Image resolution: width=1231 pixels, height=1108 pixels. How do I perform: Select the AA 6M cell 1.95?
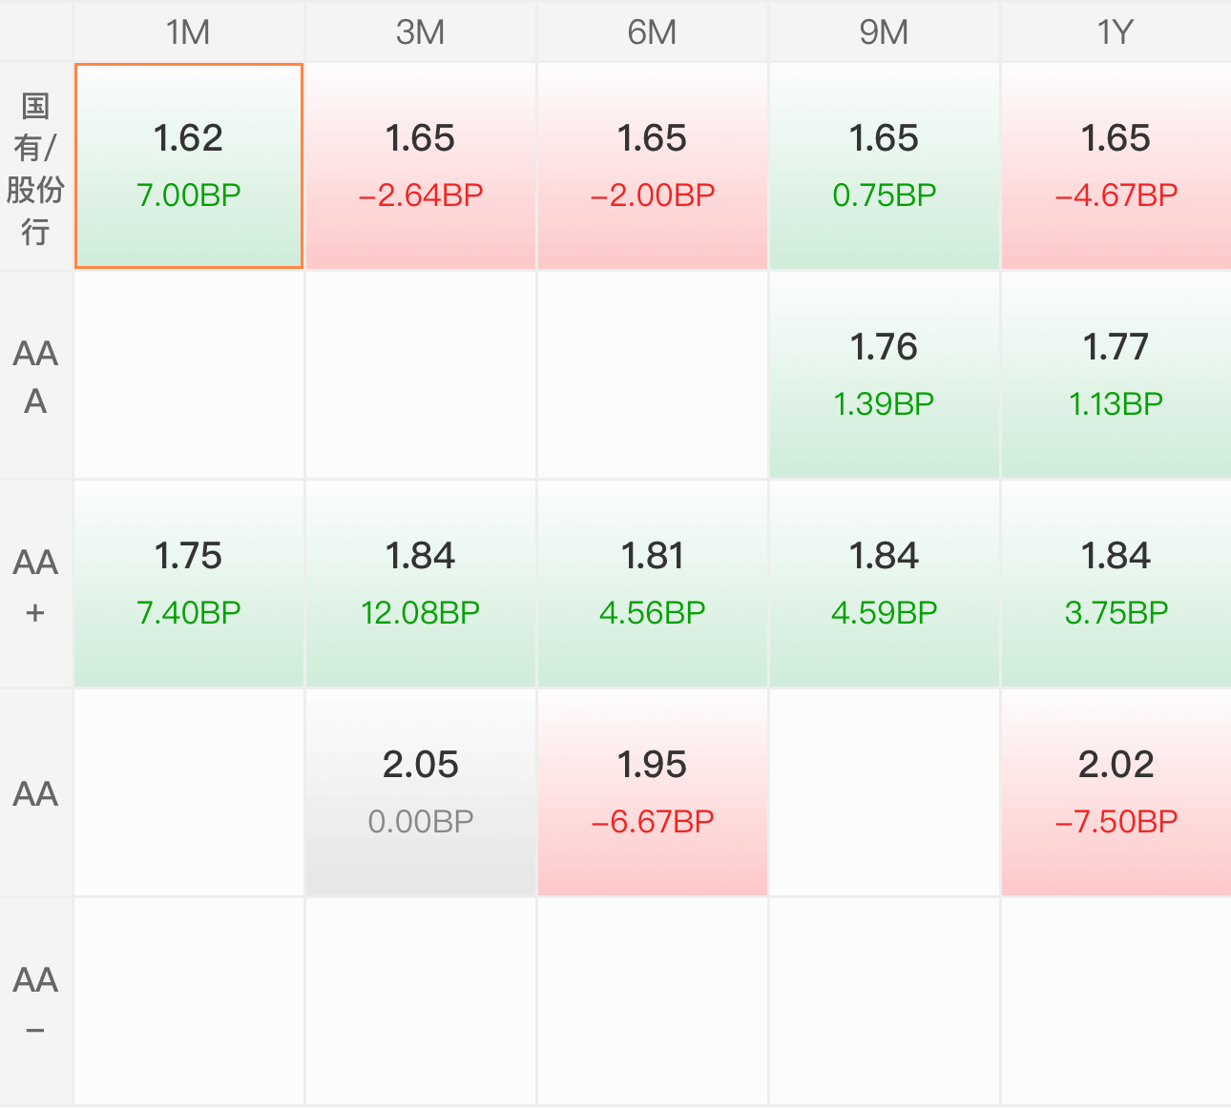pos(653,792)
